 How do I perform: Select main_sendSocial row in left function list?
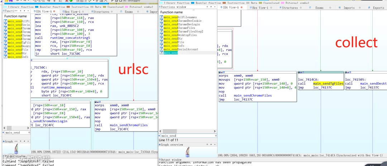tap(16, 25)
